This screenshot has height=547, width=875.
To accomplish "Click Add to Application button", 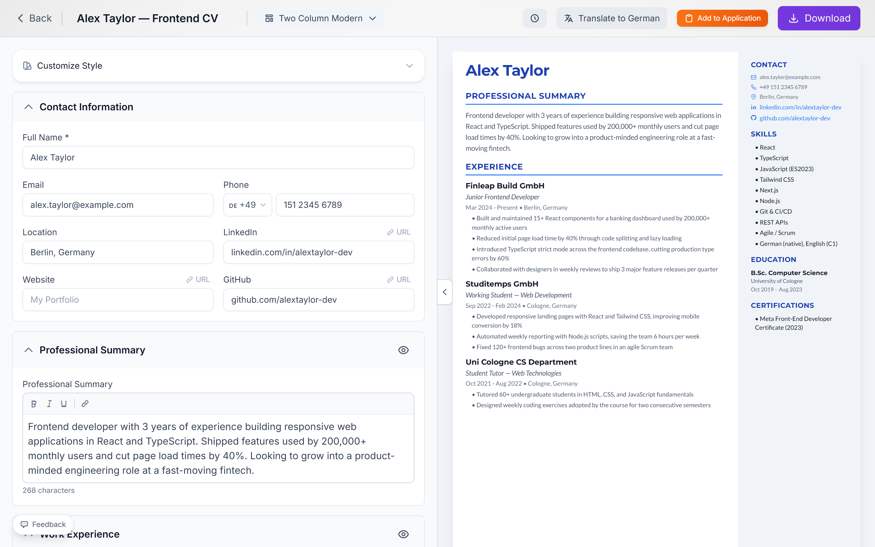I will click(x=722, y=18).
